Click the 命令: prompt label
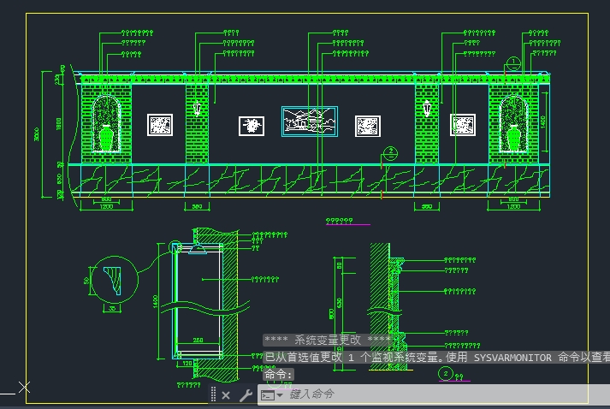Screen dimensions: 610x409 pos(278,375)
